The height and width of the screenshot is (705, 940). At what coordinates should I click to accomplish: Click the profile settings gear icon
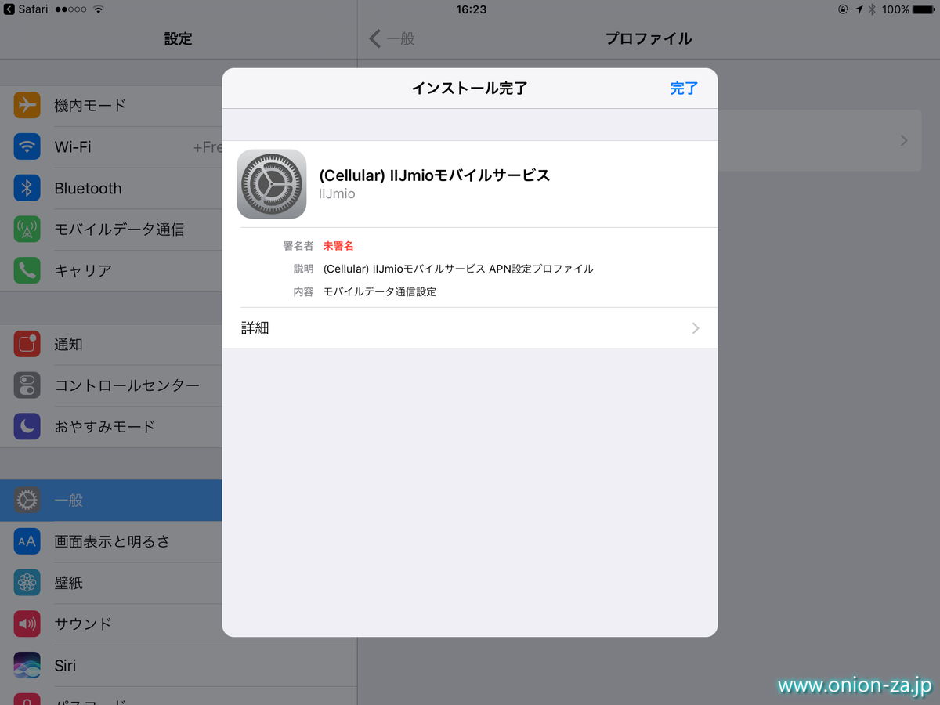(x=272, y=184)
